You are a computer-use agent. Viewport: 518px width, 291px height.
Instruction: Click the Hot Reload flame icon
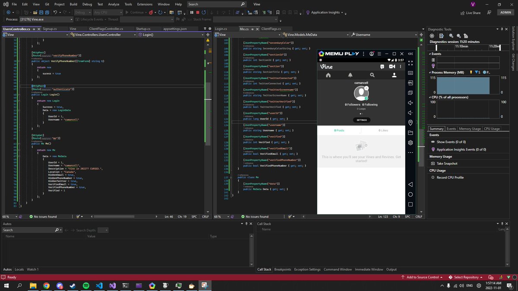[x=151, y=13]
